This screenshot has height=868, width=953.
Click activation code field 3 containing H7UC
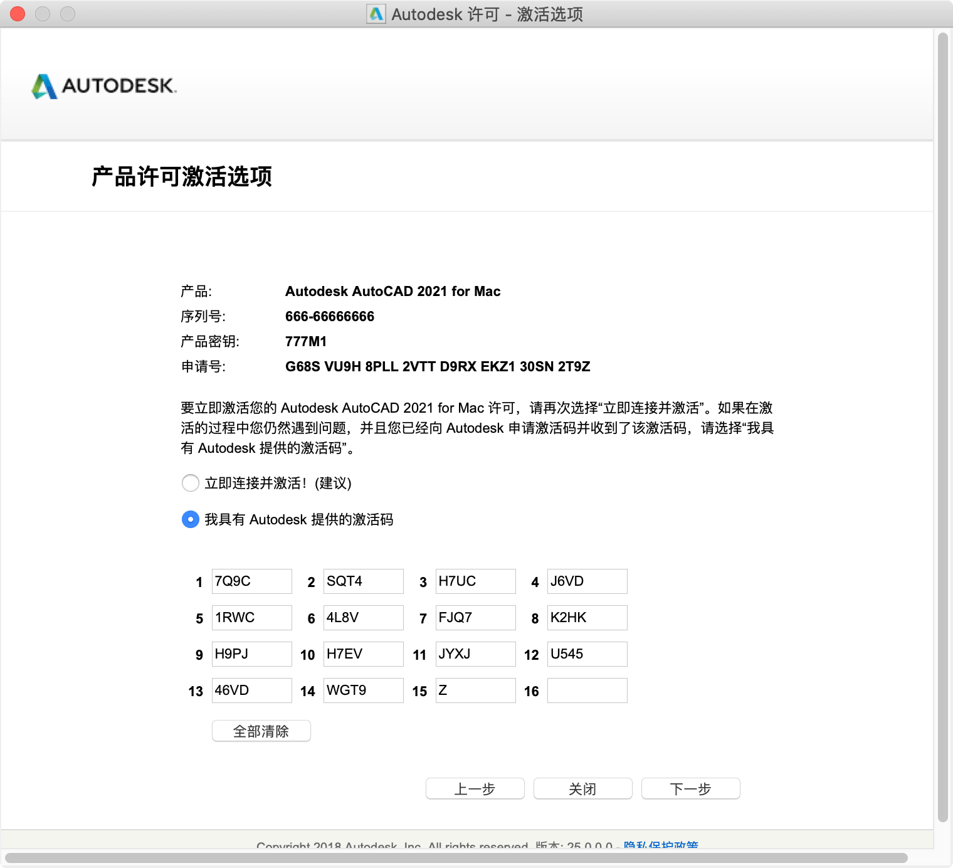pyautogui.click(x=476, y=581)
